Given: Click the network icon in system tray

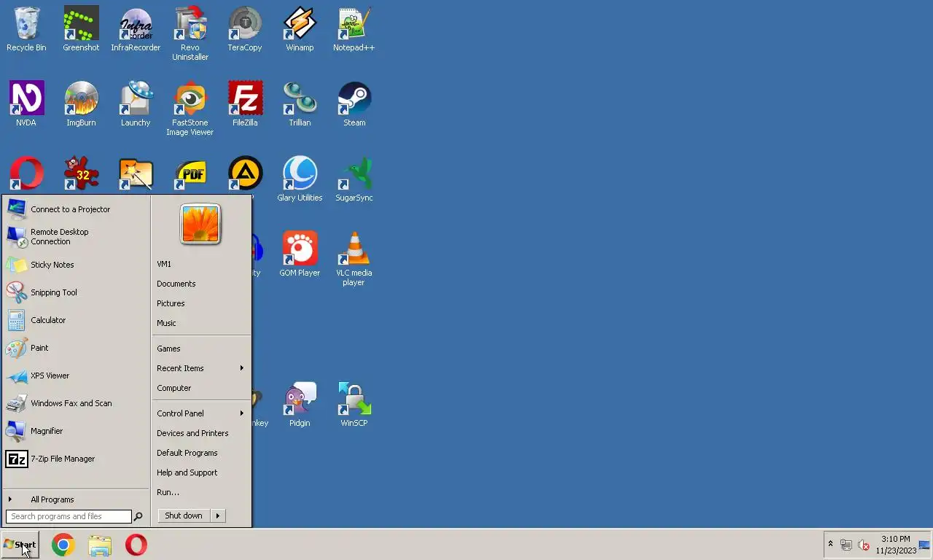Looking at the screenshot, I should (846, 545).
